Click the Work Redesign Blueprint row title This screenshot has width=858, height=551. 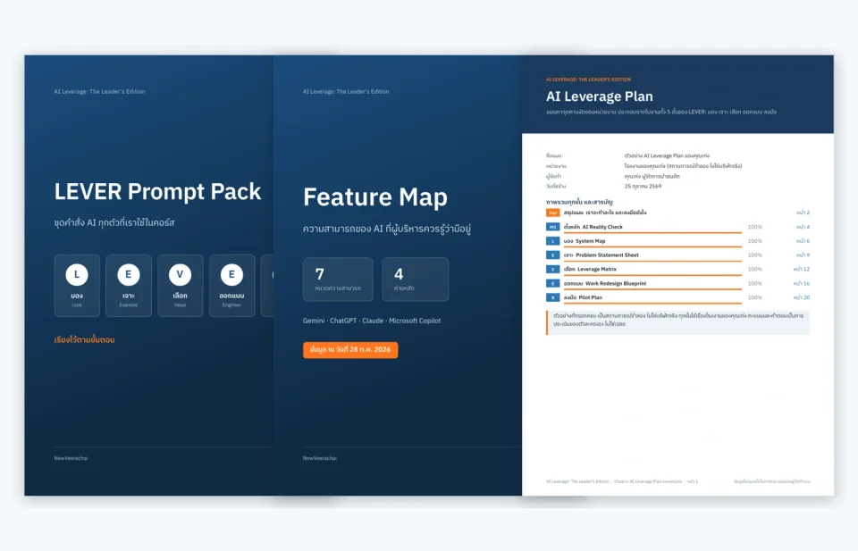pos(605,284)
